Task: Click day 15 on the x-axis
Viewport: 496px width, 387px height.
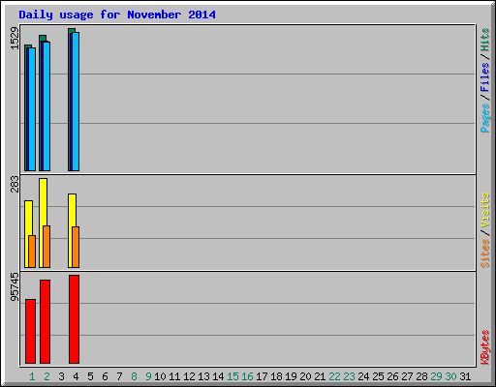Action: [x=232, y=376]
